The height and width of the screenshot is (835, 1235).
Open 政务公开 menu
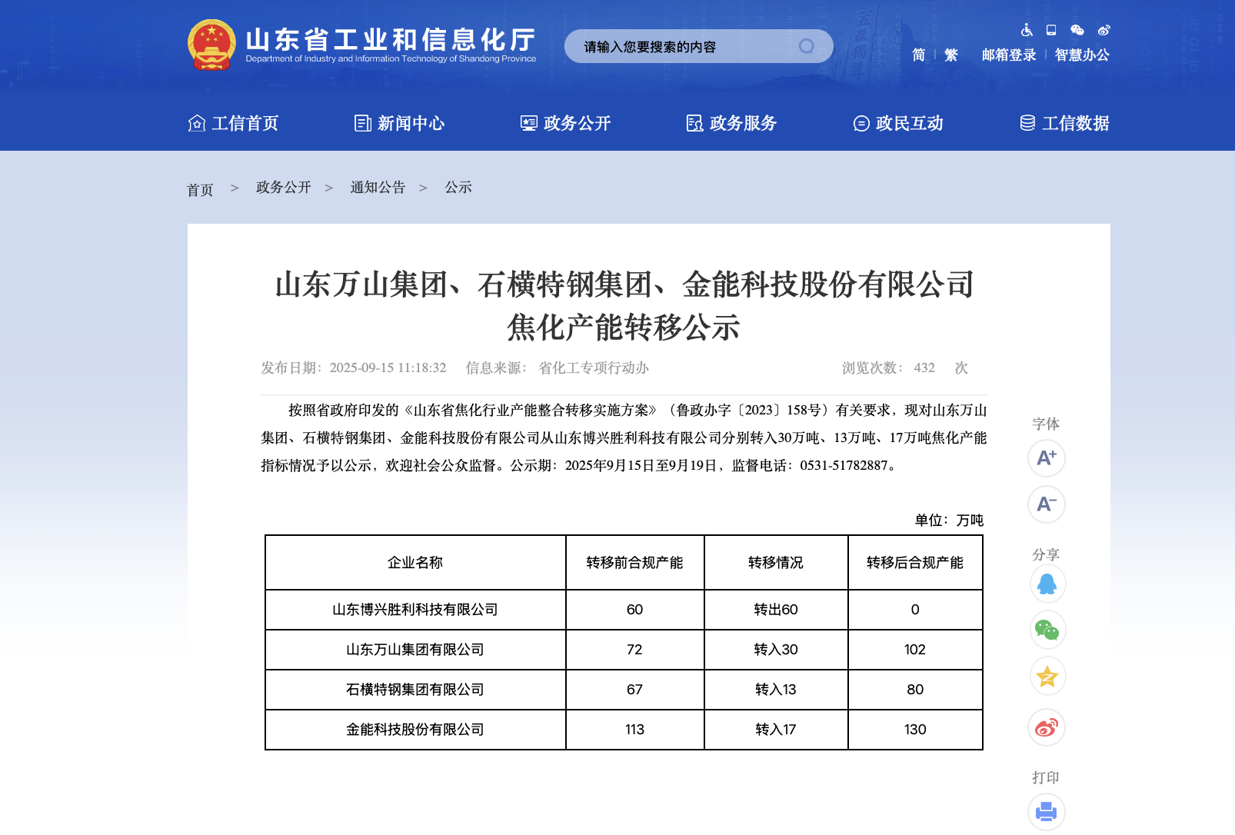tap(565, 123)
